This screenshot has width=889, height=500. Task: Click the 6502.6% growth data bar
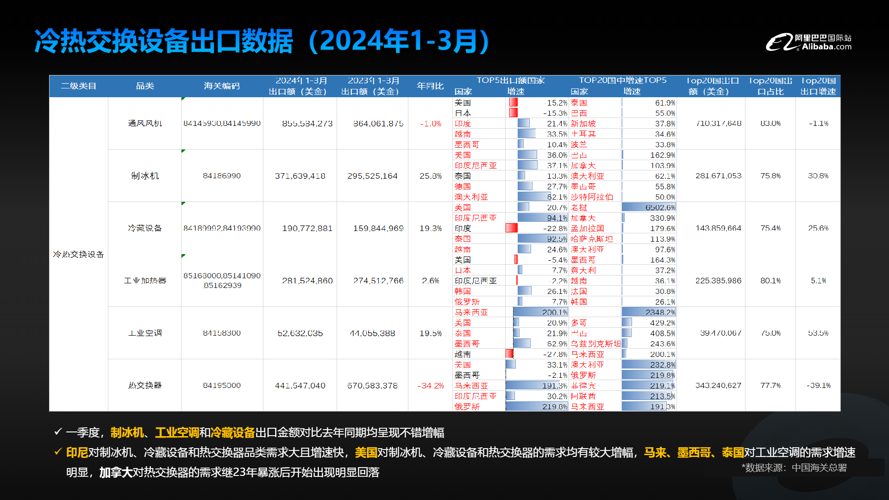coord(649,207)
